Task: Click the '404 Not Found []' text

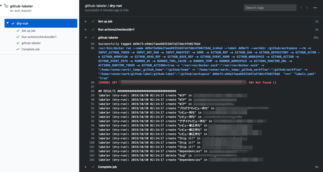Action: click(262, 82)
